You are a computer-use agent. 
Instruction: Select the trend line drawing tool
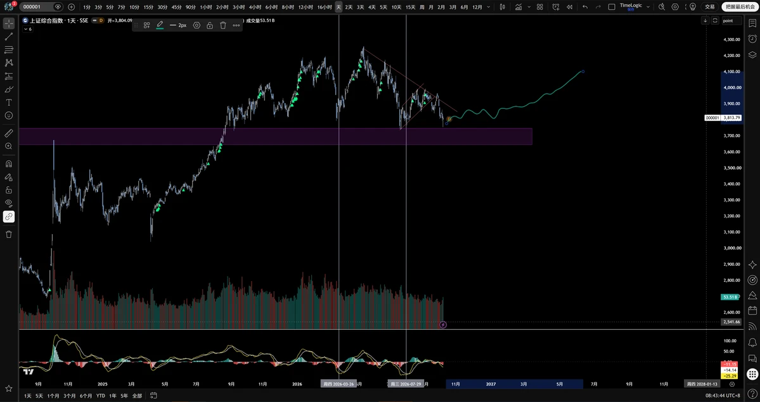[9, 37]
